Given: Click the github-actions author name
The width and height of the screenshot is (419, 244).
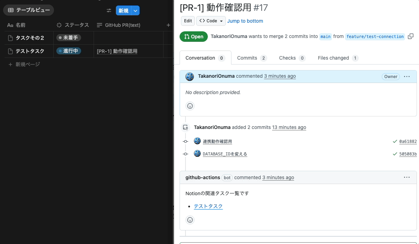Looking at the screenshot, I should click(x=203, y=177).
